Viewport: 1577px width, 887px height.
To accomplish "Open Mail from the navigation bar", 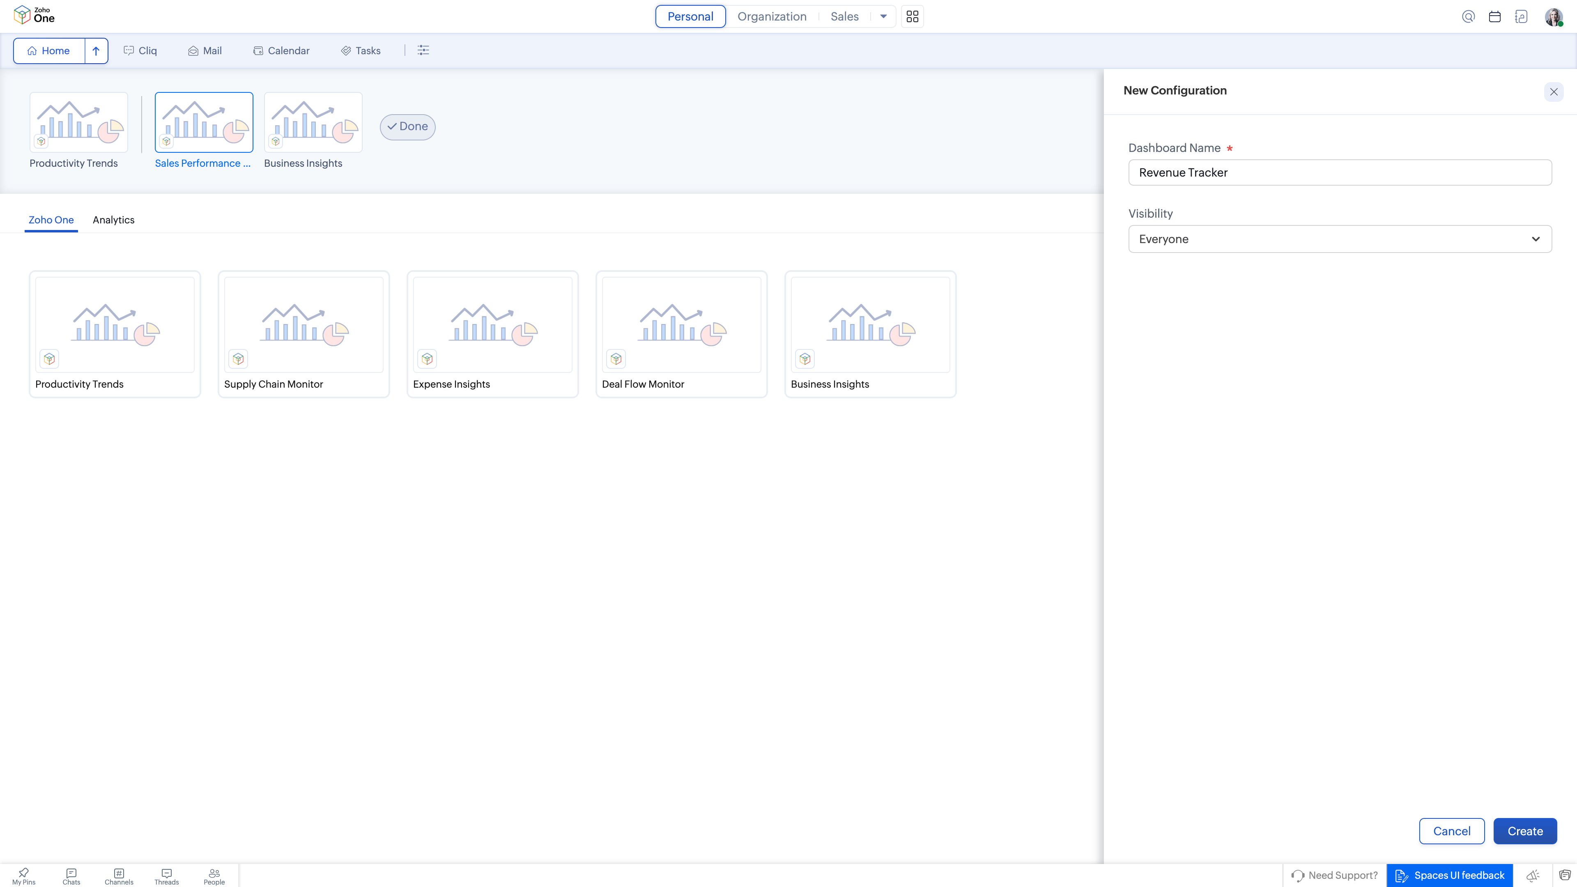I will [x=205, y=51].
